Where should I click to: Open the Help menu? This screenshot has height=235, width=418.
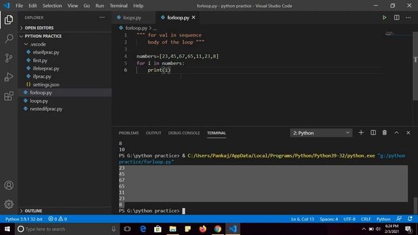tap(138, 6)
